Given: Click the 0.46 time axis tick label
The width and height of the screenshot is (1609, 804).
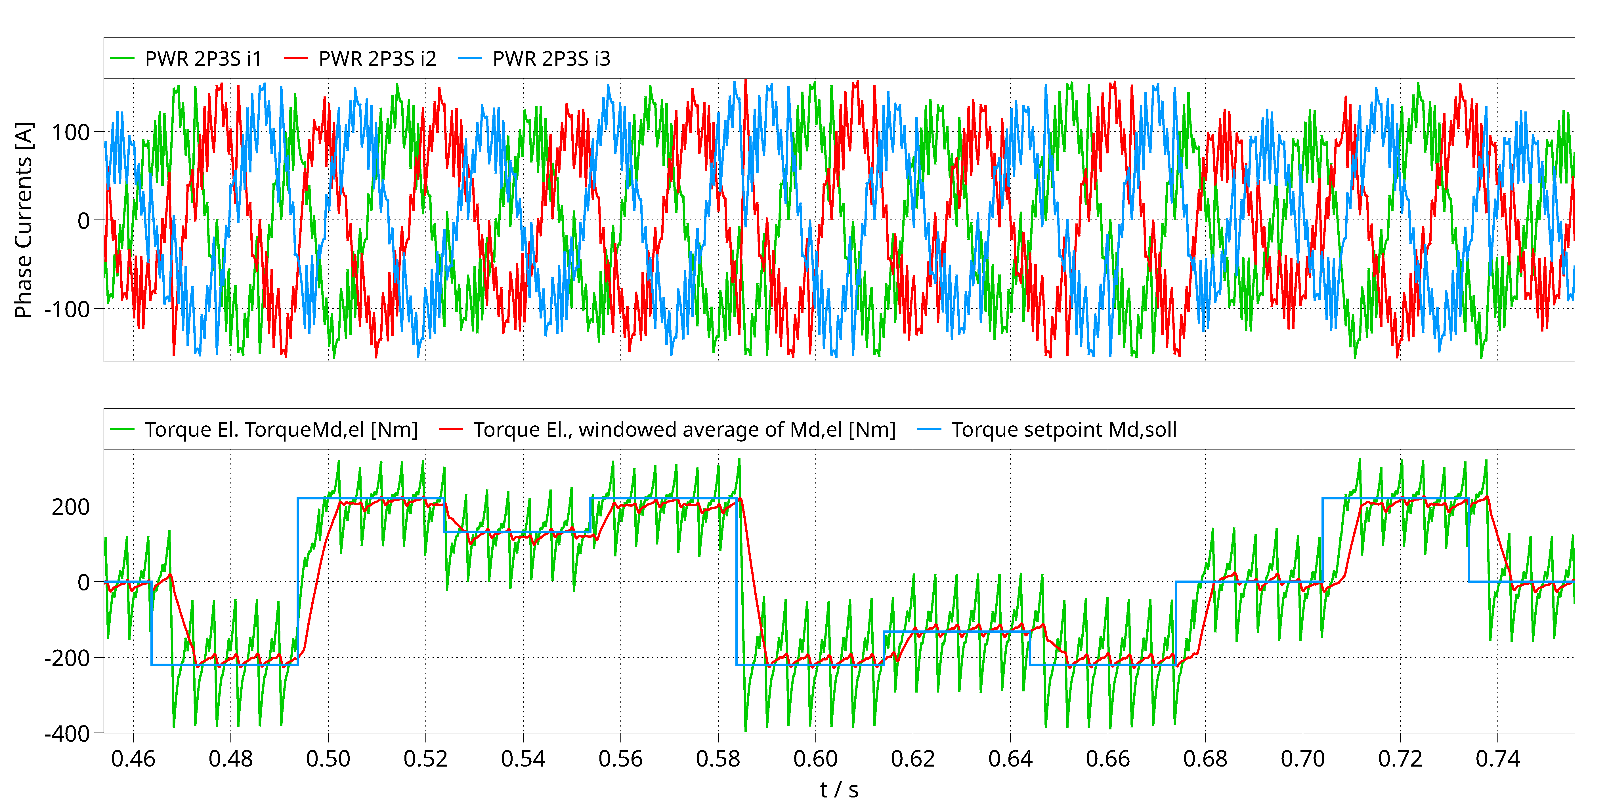Looking at the screenshot, I should pyautogui.click(x=133, y=759).
